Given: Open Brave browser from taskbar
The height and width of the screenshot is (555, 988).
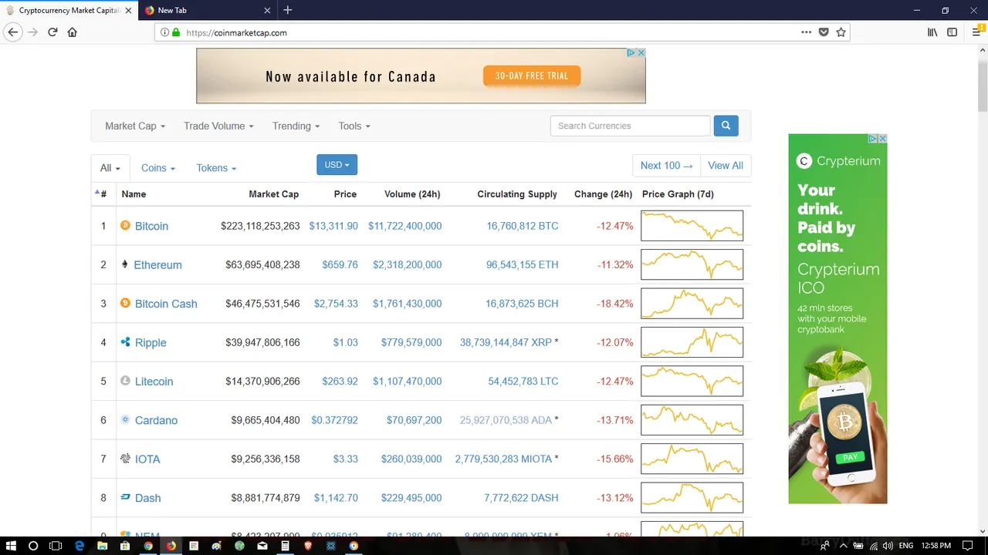Looking at the screenshot, I should point(308,546).
